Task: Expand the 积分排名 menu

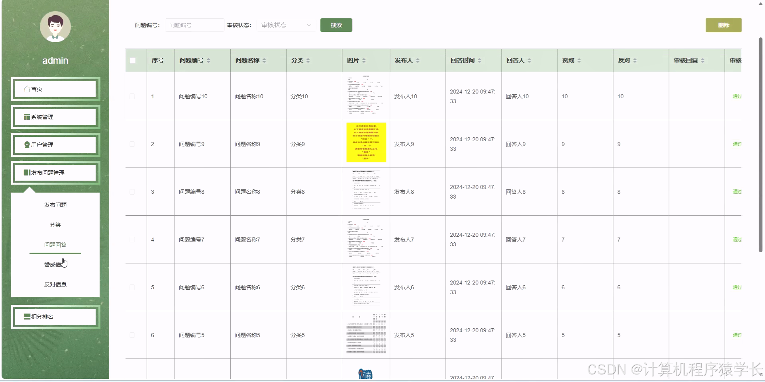Action: click(x=55, y=317)
